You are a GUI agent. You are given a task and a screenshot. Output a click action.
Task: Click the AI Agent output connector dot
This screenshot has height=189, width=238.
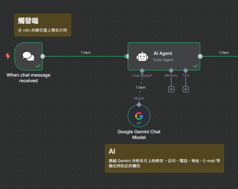[200, 56]
